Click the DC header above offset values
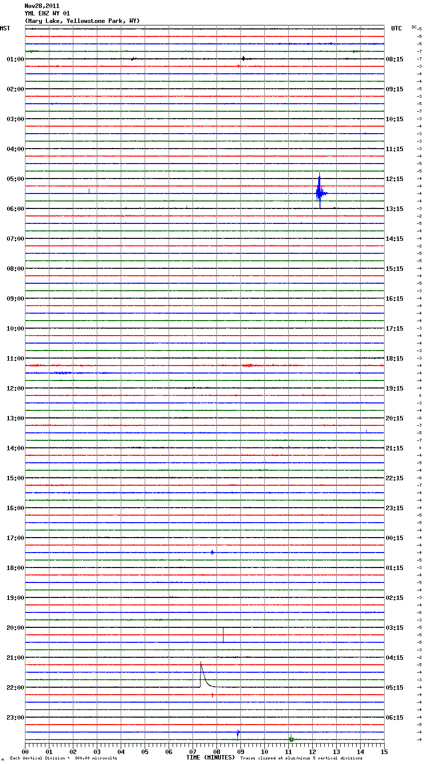The width and height of the screenshot is (424, 765). (414, 27)
